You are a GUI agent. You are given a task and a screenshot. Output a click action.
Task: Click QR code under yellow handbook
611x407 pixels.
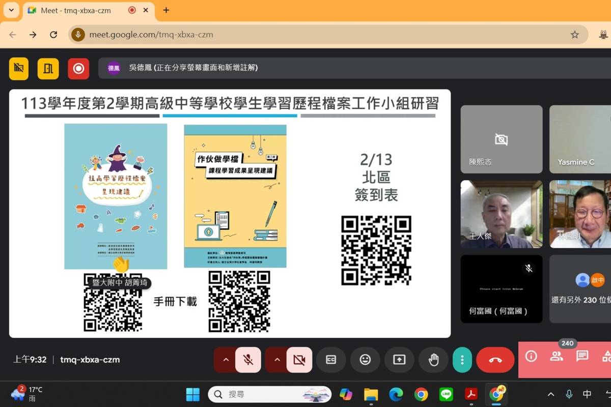pos(239,301)
